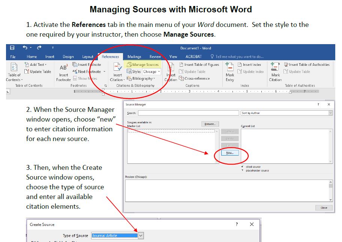342x242 pixels.
Task: Click the Browse button in Source Manager
Action: pyautogui.click(x=210, y=124)
